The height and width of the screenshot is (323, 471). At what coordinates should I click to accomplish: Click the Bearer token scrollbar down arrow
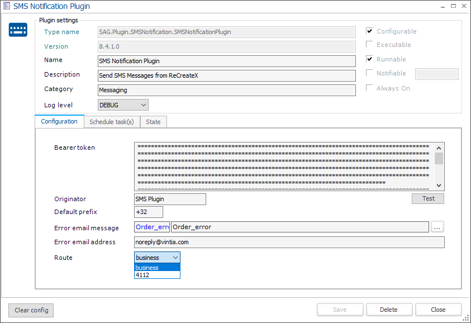(439, 186)
